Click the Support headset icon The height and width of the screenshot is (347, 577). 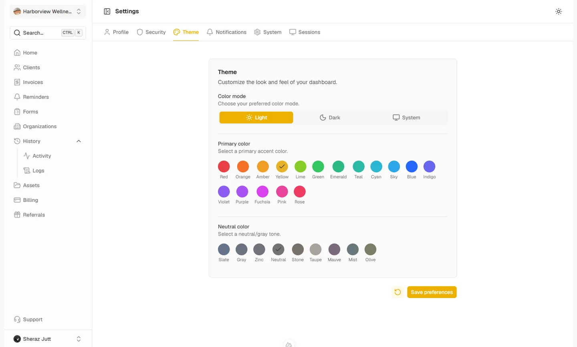[17, 319]
